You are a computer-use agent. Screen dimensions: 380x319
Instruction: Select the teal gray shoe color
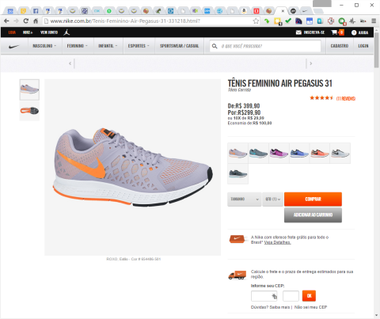click(258, 153)
